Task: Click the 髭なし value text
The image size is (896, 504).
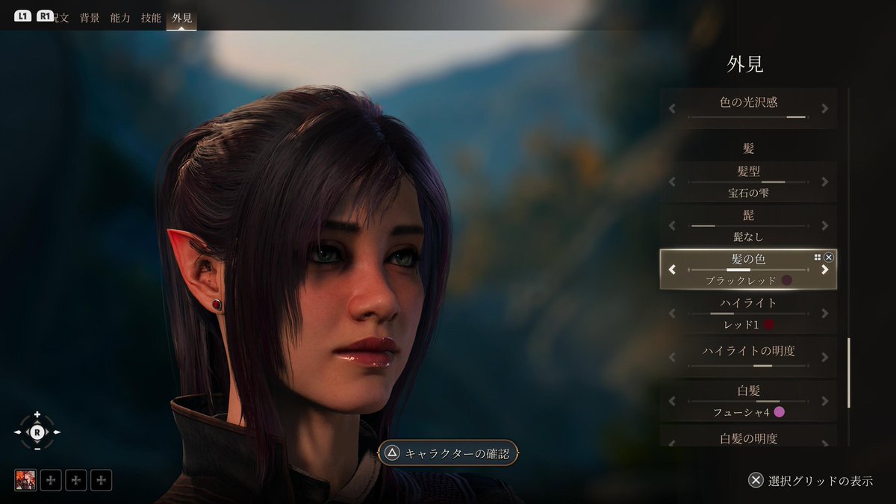Action: 748,237
